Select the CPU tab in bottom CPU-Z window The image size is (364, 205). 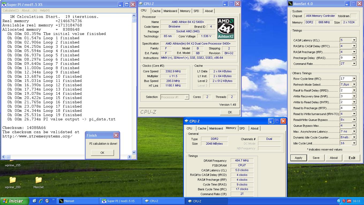pyautogui.click(x=189, y=128)
